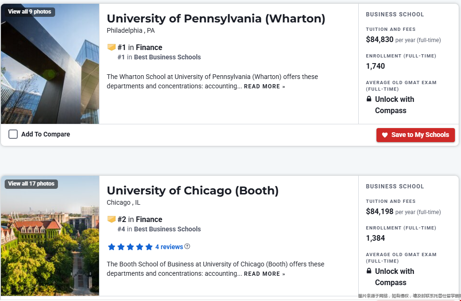Click the heart icon on Save to My Schools

(x=385, y=135)
